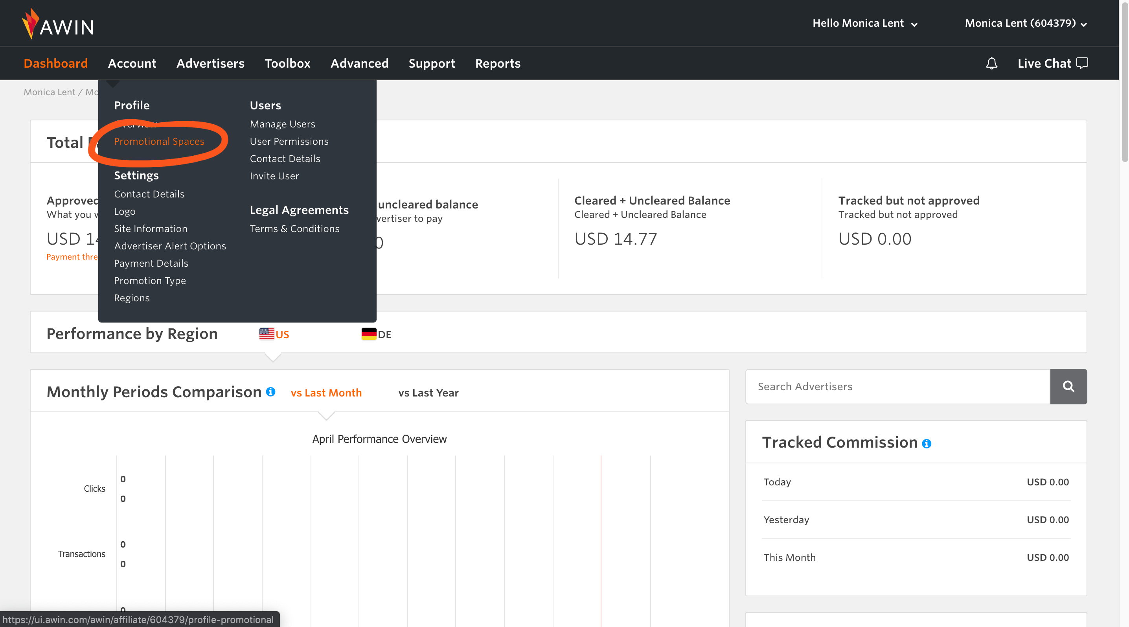Click the Live Chat speech bubble icon

click(x=1082, y=64)
